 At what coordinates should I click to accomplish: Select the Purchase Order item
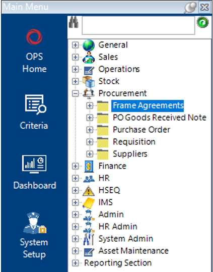141,130
